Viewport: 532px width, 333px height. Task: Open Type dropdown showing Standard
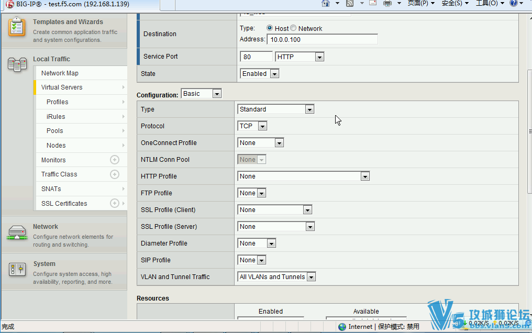pyautogui.click(x=276, y=109)
